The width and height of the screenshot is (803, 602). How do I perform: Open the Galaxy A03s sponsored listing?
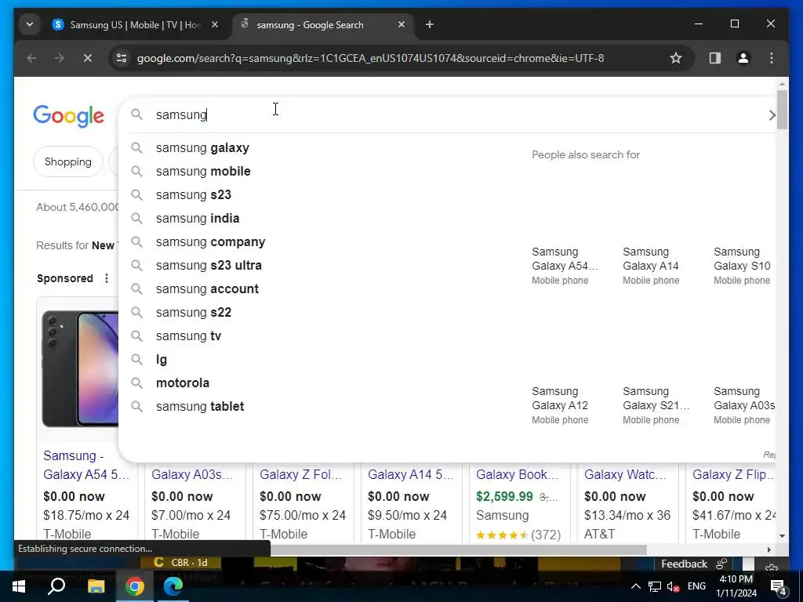192,474
